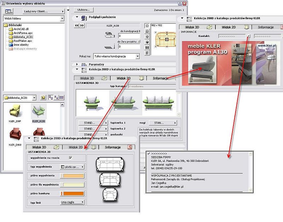Click the do kondygnacji 0 height field

[129, 36]
